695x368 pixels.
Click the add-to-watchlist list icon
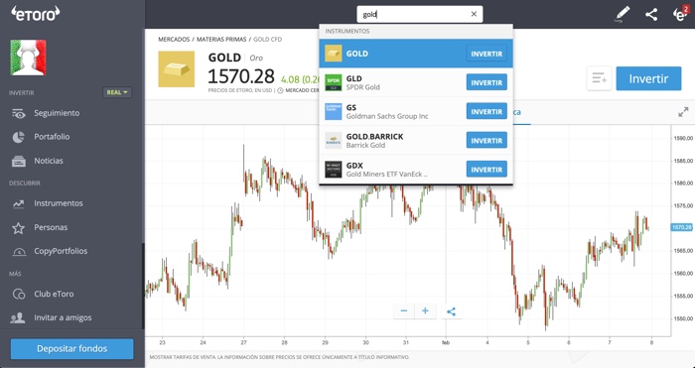(x=599, y=78)
